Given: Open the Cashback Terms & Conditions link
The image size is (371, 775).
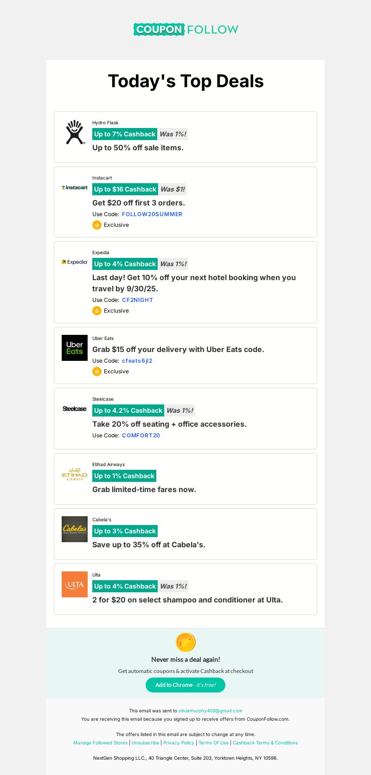Looking at the screenshot, I should [x=265, y=743].
